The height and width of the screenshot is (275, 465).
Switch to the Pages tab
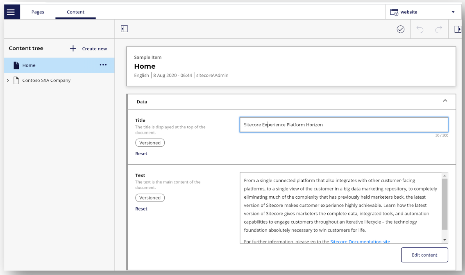click(38, 12)
